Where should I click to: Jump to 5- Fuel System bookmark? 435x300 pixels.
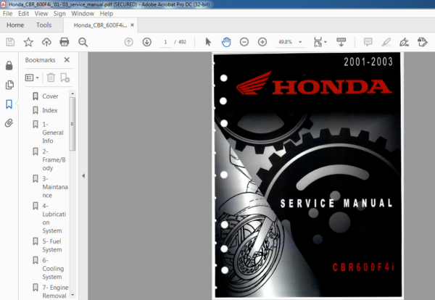coord(52,246)
